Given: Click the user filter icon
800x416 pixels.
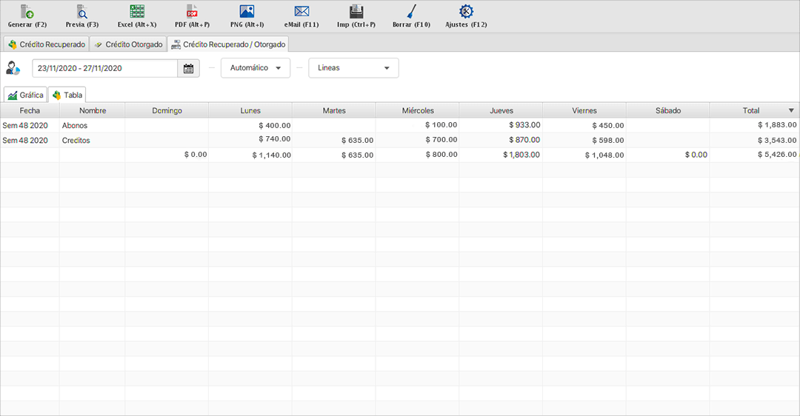Looking at the screenshot, I should pos(13,68).
